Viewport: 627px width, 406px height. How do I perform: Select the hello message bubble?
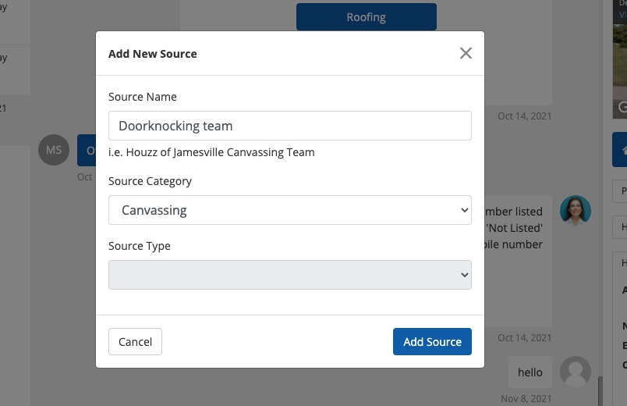(530, 372)
